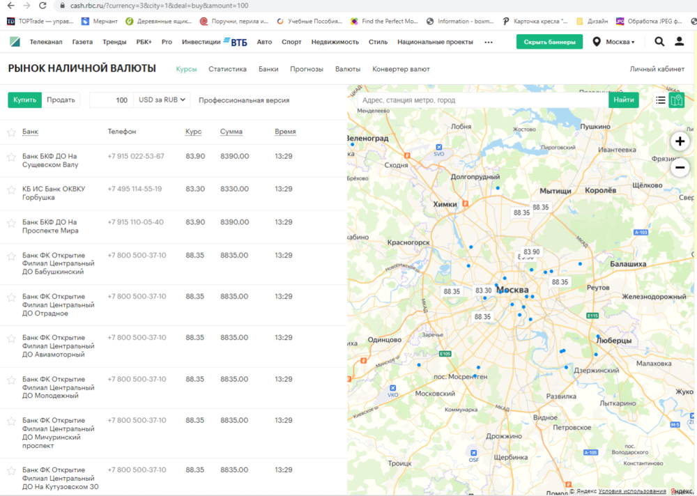Switch to map view icon

(x=676, y=100)
